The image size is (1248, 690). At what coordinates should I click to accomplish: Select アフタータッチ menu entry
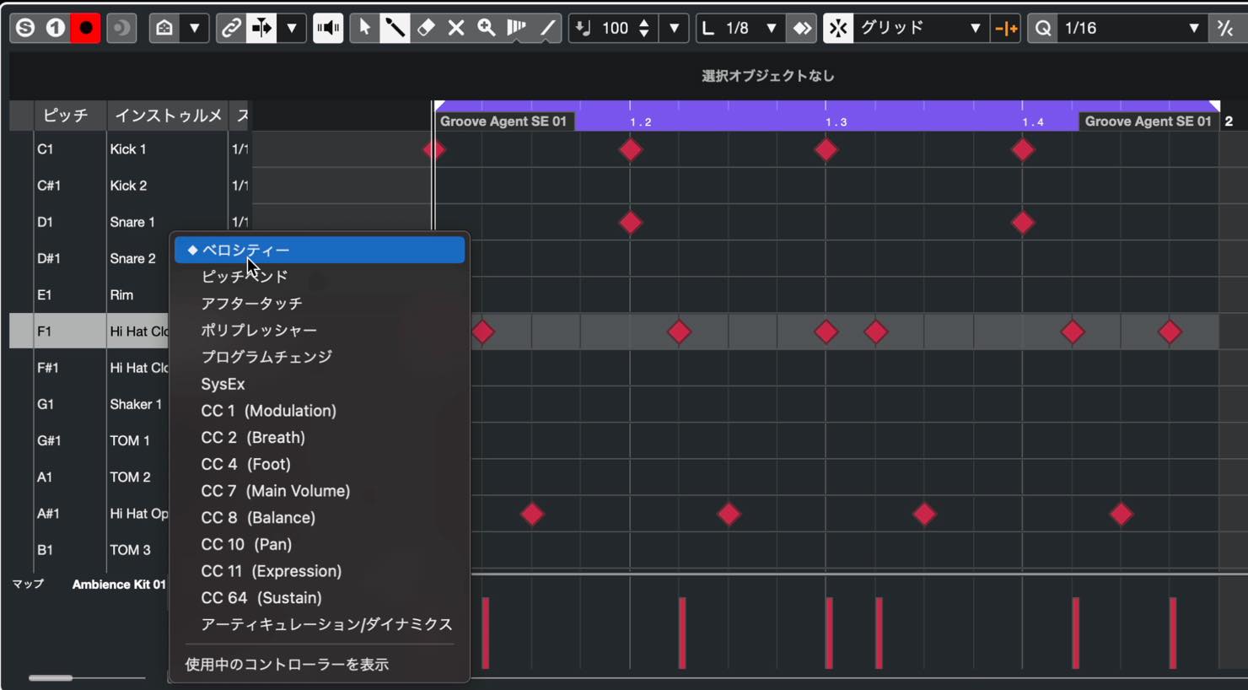[320, 304]
